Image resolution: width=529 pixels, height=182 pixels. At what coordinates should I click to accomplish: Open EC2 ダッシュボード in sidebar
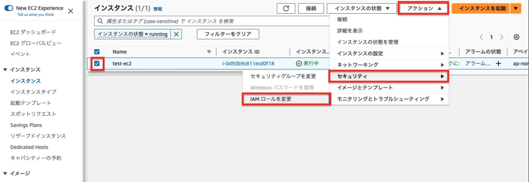(x=33, y=32)
